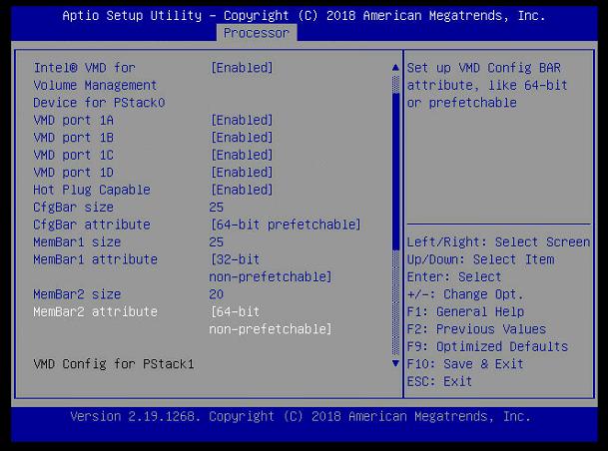The image size is (608, 451).
Task: Toggle VMD port 1A Enabled value
Action: 242,120
